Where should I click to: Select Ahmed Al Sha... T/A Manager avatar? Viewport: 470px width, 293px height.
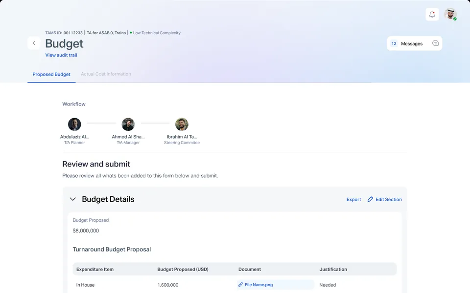128,125
